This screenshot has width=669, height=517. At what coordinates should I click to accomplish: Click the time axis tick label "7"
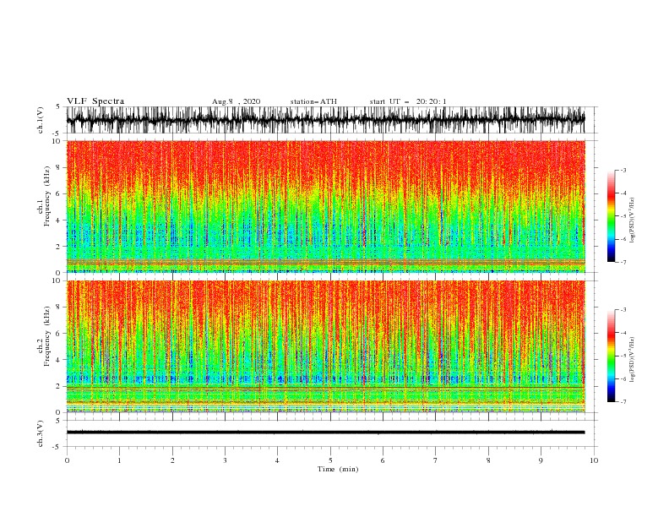coord(436,460)
